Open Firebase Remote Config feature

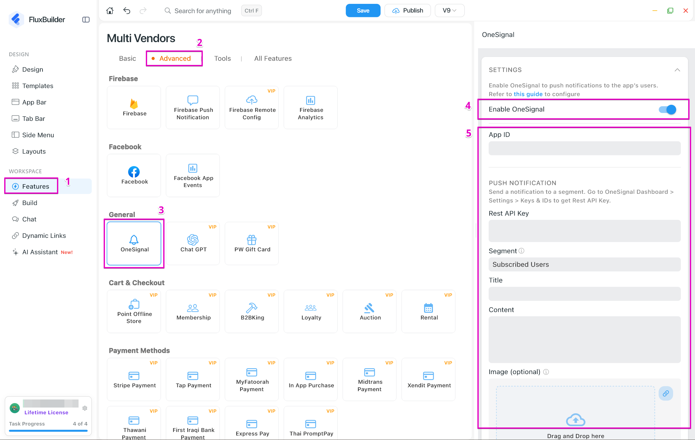click(252, 107)
